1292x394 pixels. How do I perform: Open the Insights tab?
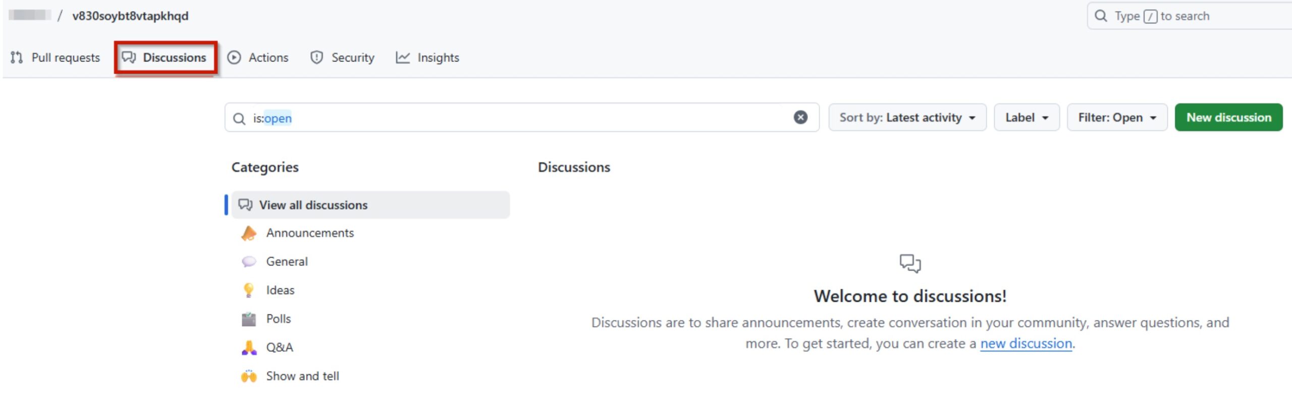click(427, 58)
